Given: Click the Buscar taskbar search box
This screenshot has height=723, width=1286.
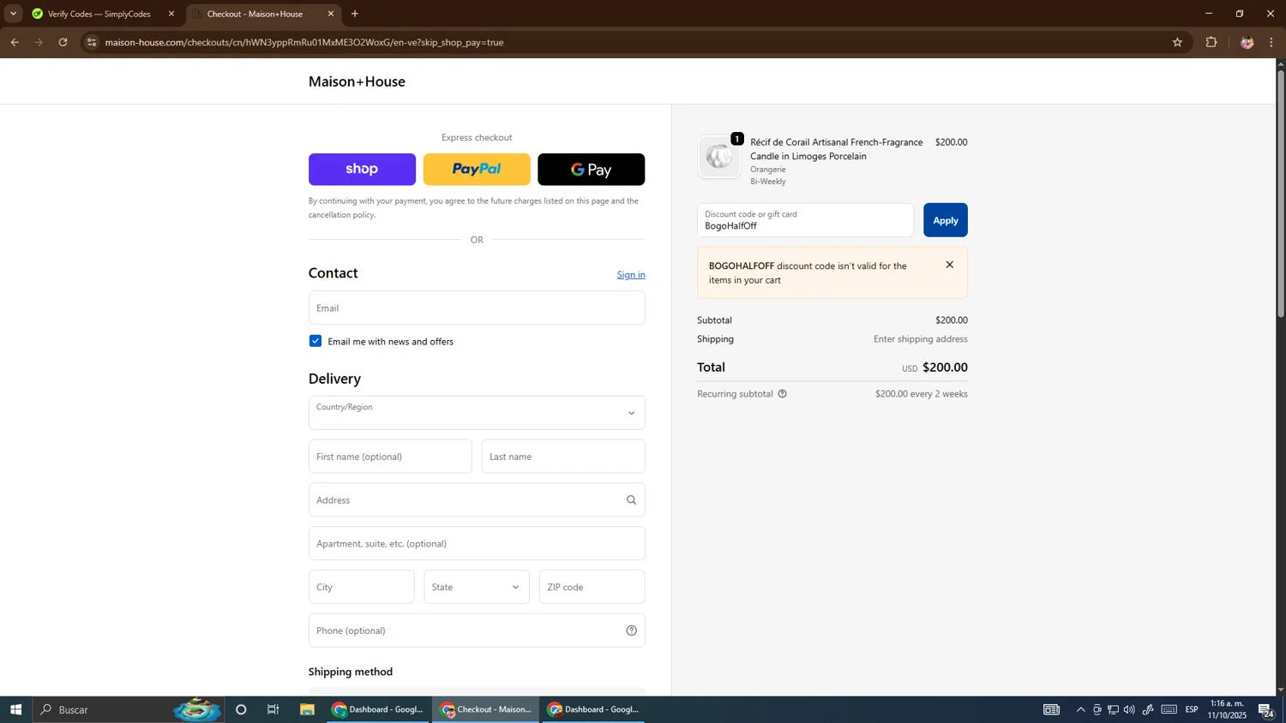Looking at the screenshot, I should pyautogui.click(x=129, y=709).
